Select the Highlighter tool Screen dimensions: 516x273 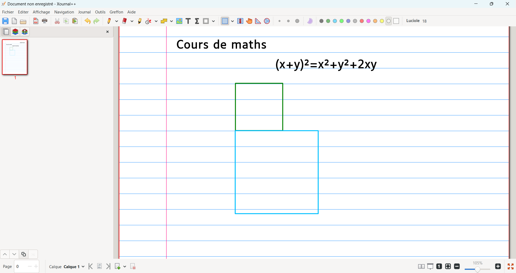(x=139, y=21)
